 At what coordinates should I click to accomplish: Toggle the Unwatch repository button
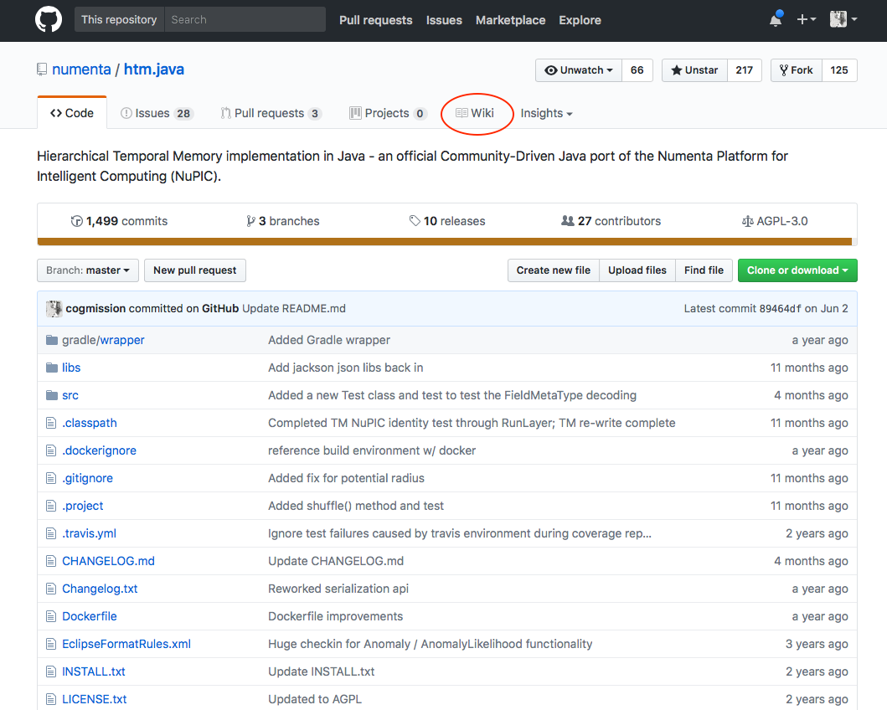pos(578,70)
